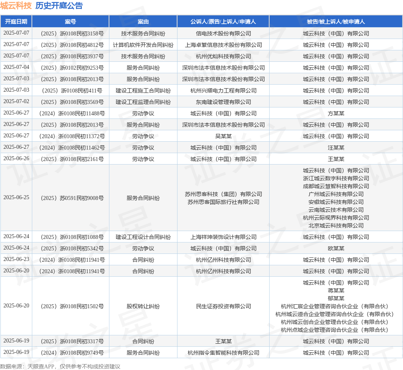The height and width of the screenshot is (370, 403).
Task: Click defendant '方某某'
Action: pos(336,114)
